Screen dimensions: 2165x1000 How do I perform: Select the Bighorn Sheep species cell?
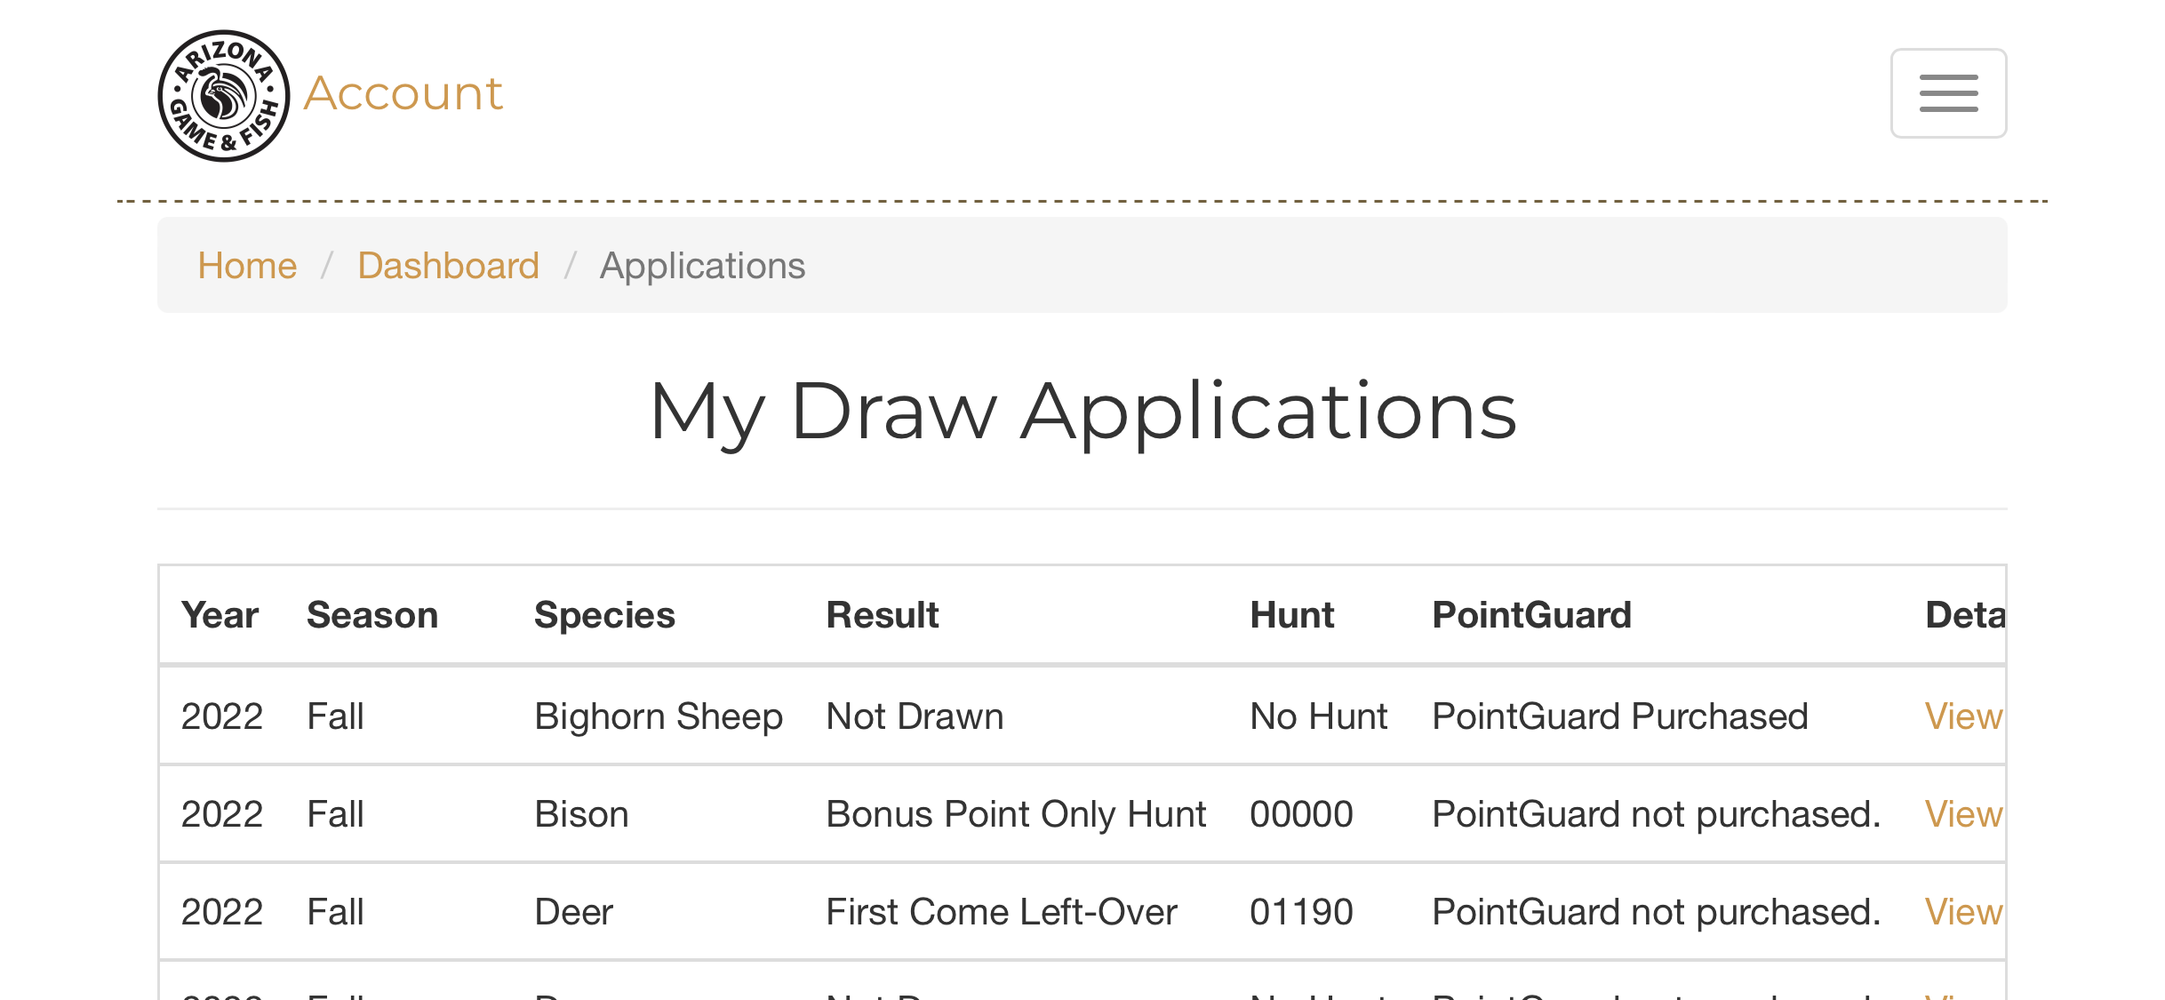point(659,716)
